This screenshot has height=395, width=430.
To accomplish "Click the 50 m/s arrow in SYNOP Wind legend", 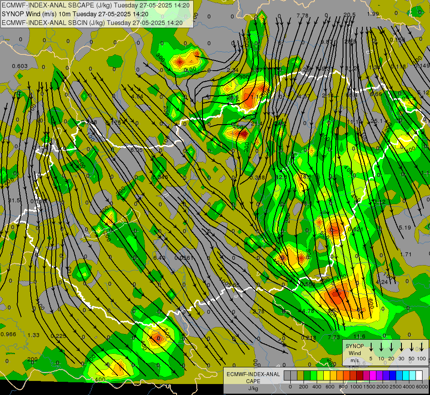I will click(412, 347).
